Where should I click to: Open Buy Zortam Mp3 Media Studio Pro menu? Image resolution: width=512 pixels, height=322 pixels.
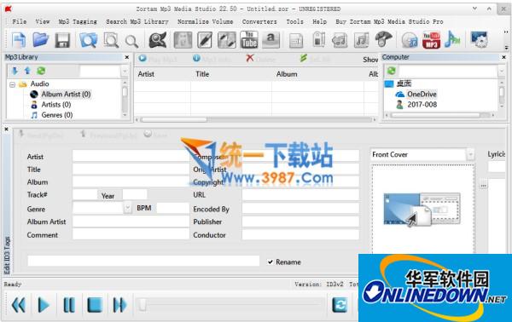(x=389, y=21)
